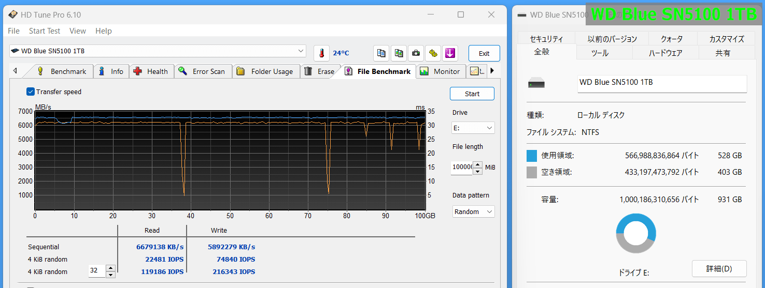Screen dimensions: 765x288
Task: Click the 216343 IOPS write value
Action: pyautogui.click(x=234, y=271)
